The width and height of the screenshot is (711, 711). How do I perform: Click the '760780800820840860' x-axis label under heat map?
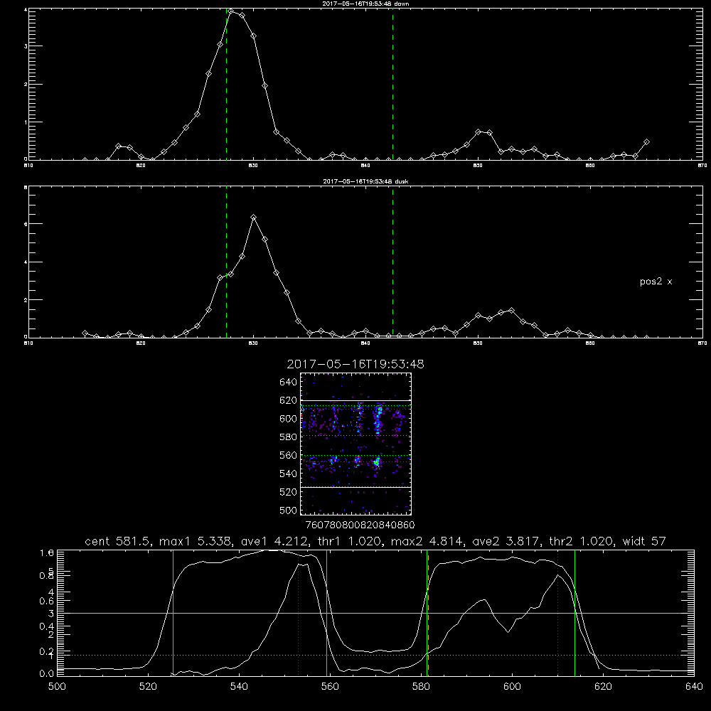[x=360, y=525]
